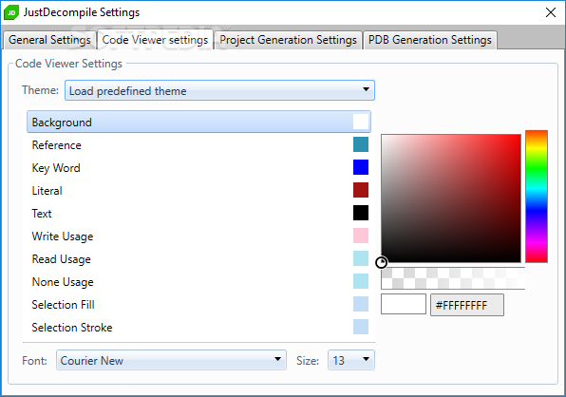
Task: Select the None Usage list item
Action: (x=198, y=281)
